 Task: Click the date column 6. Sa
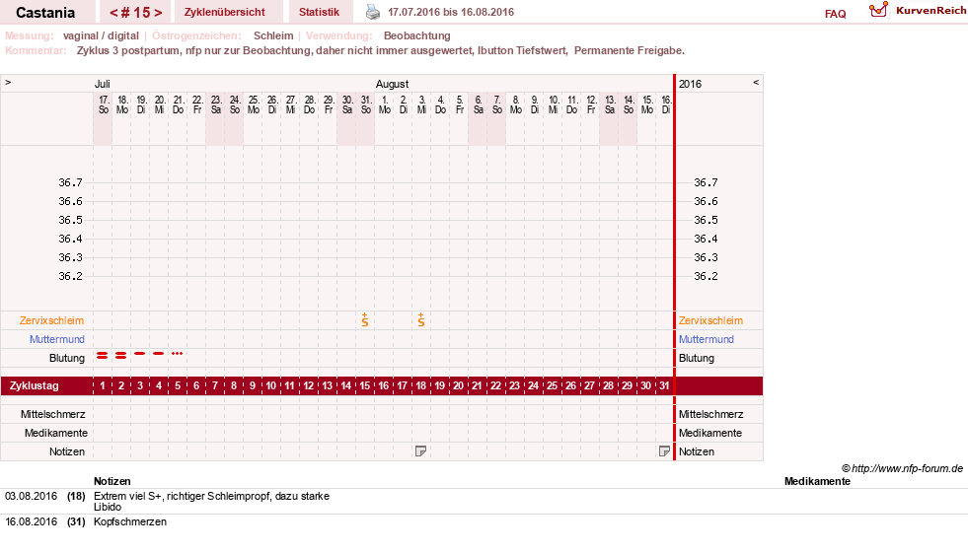pos(478,104)
